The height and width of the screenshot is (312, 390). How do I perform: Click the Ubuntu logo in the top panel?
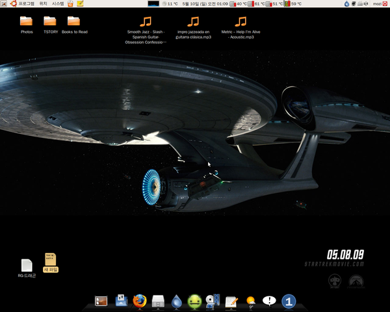pos(13,3)
